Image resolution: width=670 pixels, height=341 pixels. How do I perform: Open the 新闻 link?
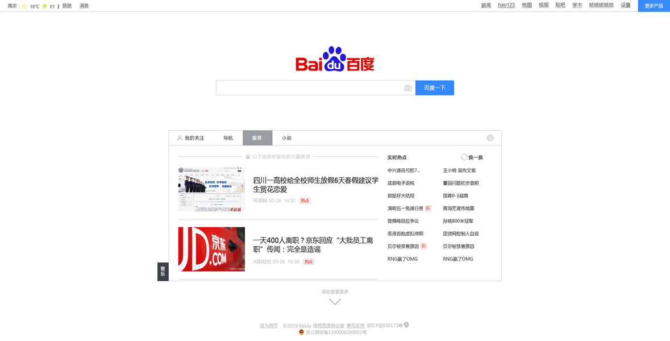tap(486, 6)
